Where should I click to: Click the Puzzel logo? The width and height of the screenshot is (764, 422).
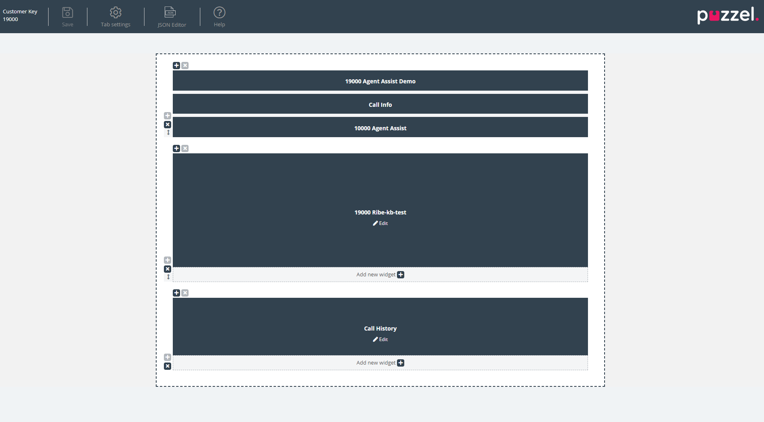727,15
